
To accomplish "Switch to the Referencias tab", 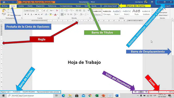I will coord(52,6).
